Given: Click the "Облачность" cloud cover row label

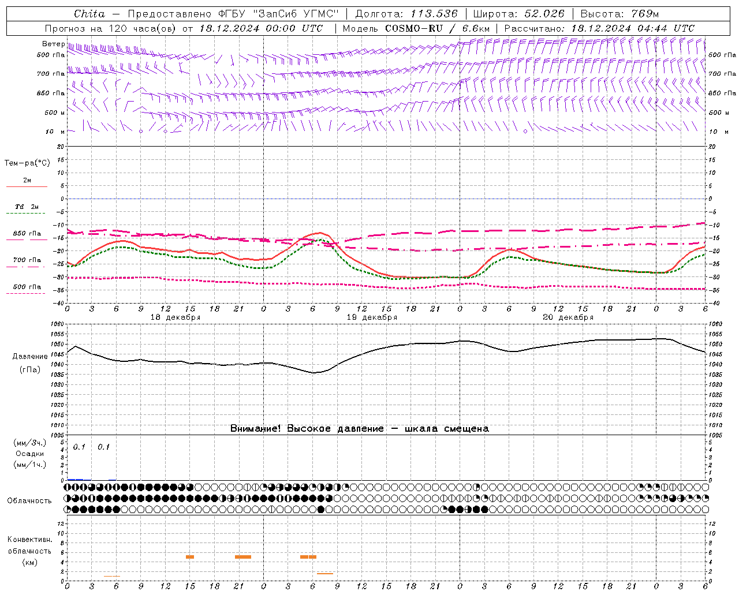Looking at the screenshot, I should (29, 501).
